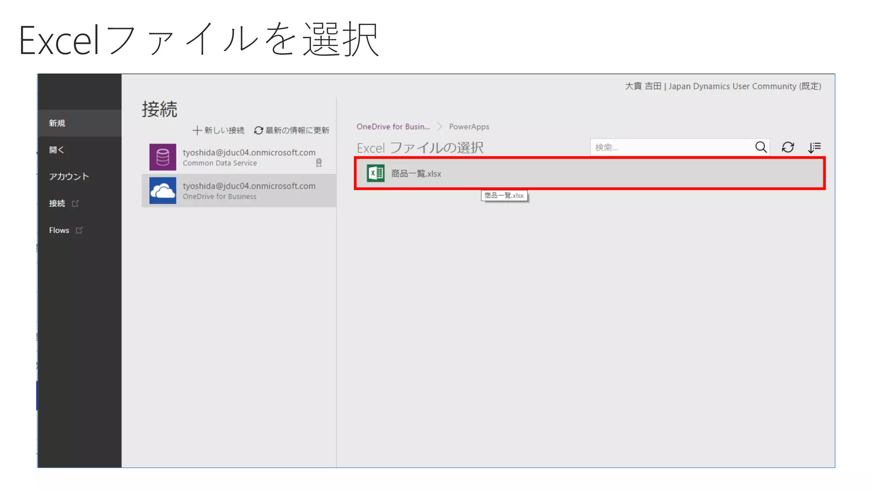Screen dimensions: 873x491
Task: Select the Common Data Service connection
Action: click(239, 157)
